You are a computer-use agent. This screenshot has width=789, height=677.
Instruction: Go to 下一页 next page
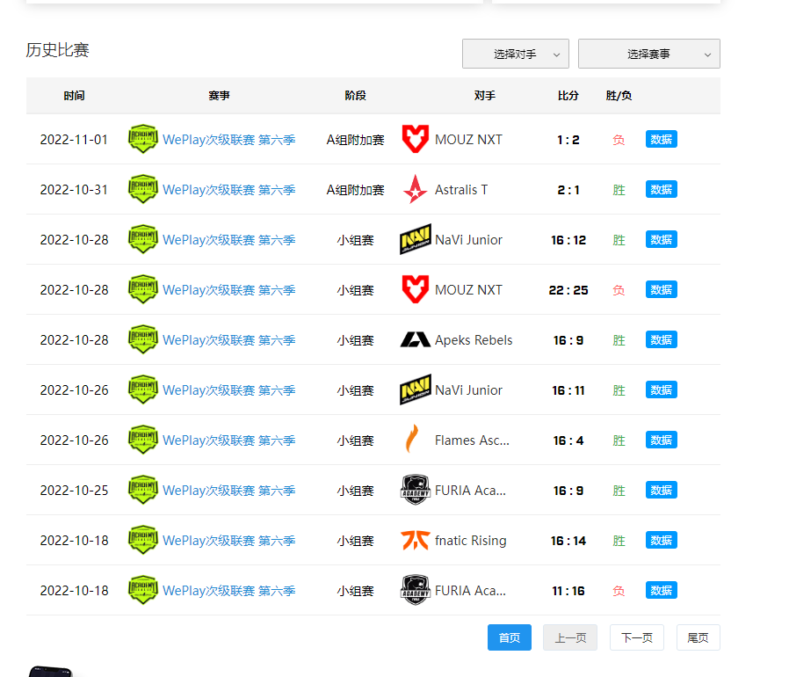coord(636,637)
